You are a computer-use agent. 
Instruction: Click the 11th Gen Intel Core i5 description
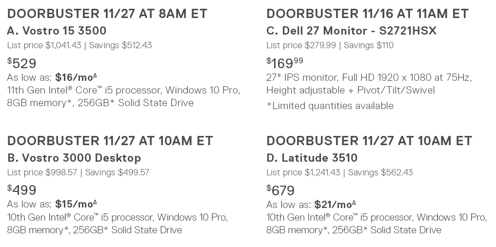pos(123,90)
